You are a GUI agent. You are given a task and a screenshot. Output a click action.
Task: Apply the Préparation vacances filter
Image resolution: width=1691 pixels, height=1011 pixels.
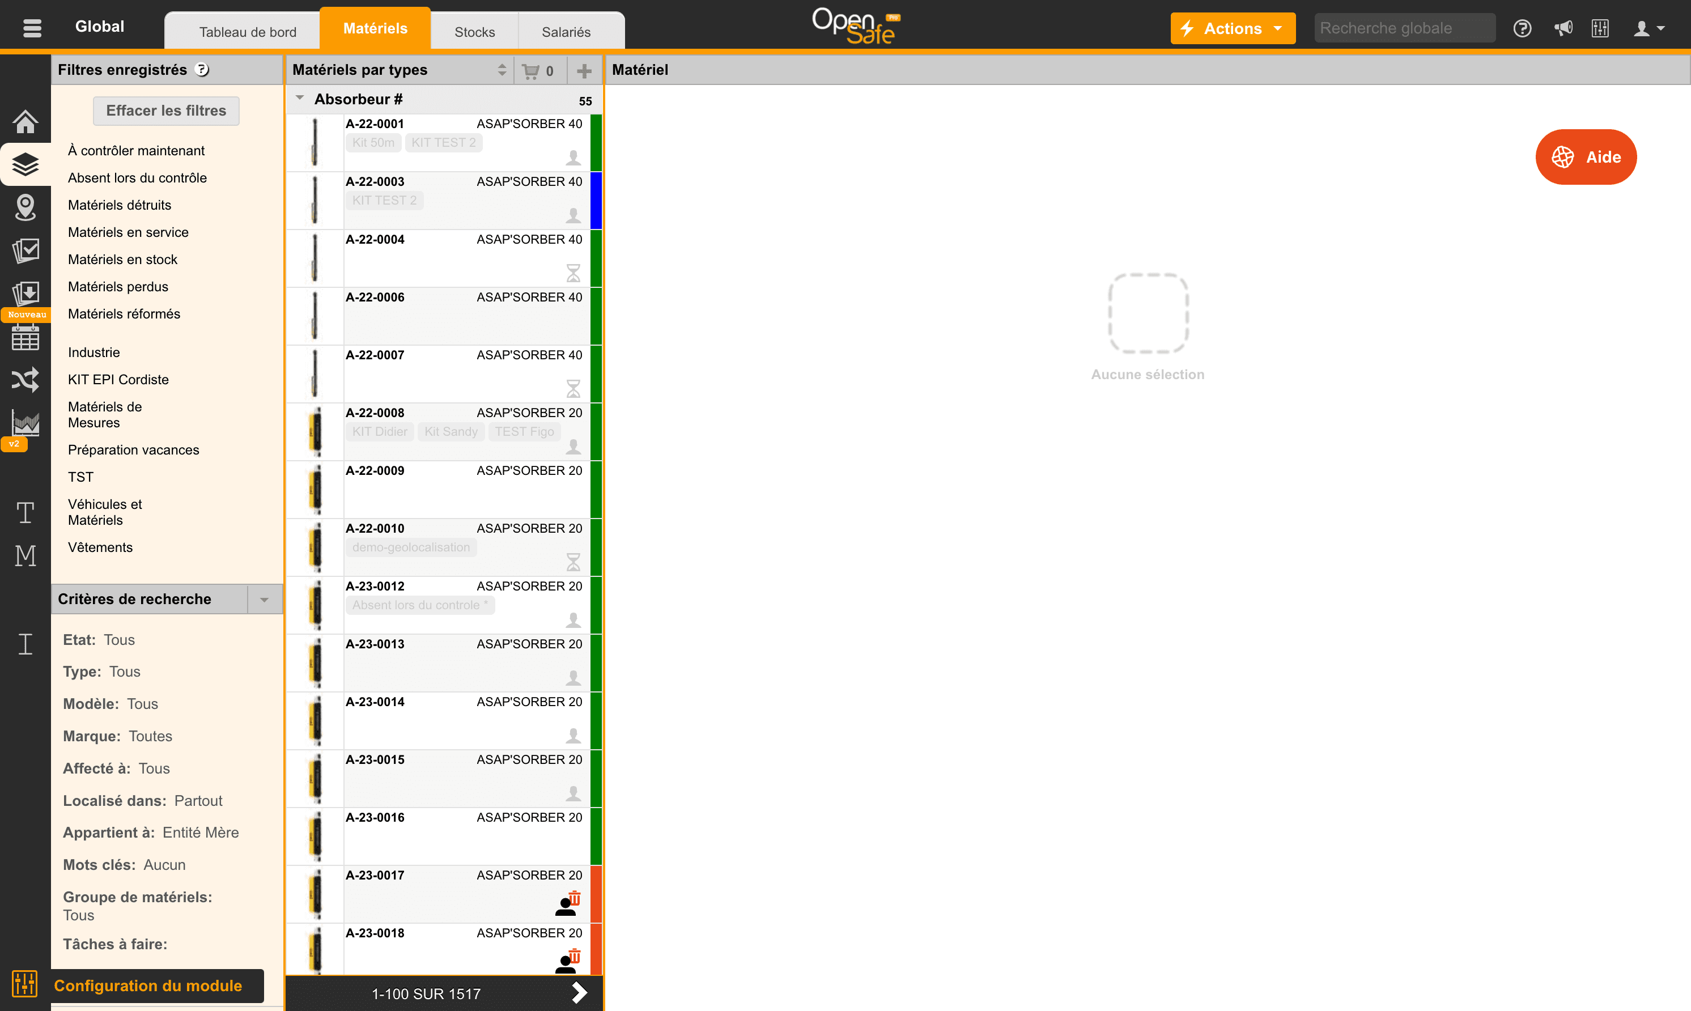point(134,449)
